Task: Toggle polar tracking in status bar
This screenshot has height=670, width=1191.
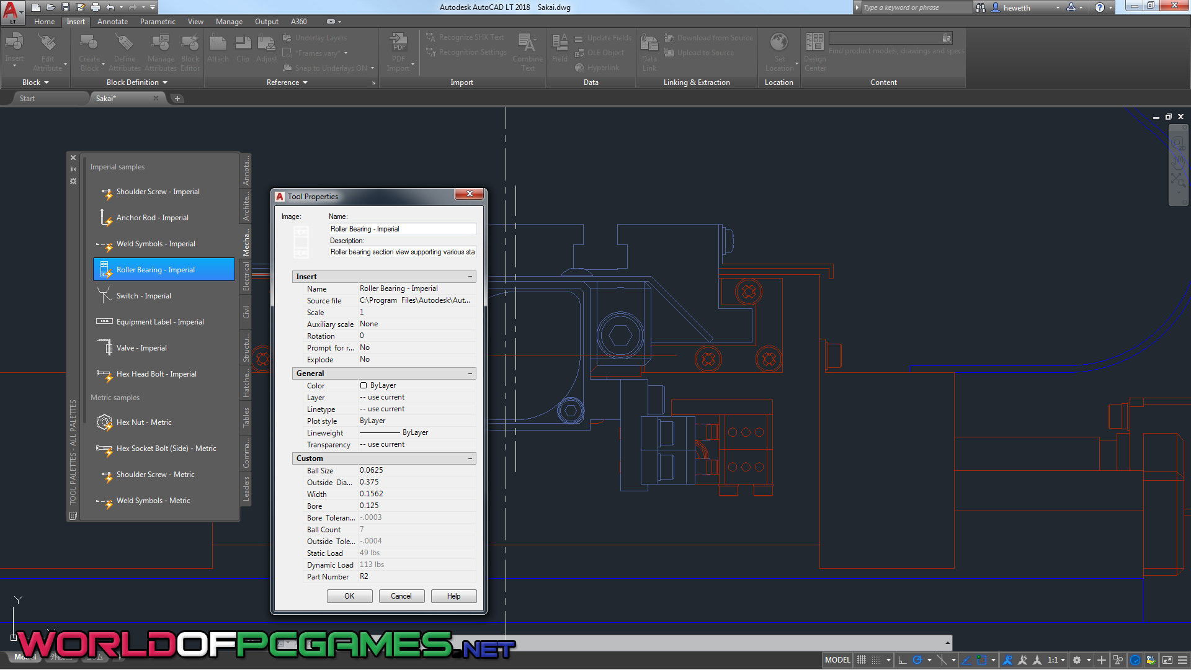Action: pos(917,660)
